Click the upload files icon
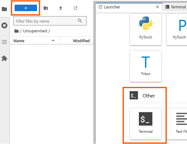Image resolution: width=187 pixels, height=144 pixels. coord(61,8)
